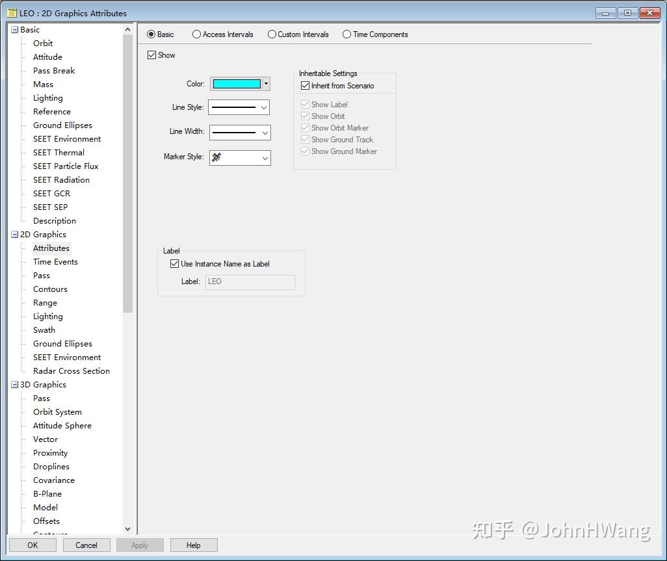667x561 pixels.
Task: Open Orbit System under 3D Graphics
Action: [x=57, y=411]
